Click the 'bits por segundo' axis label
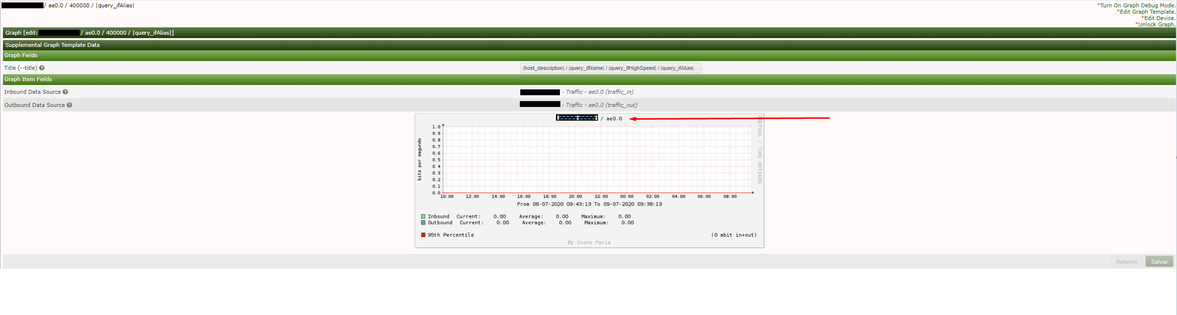The width and height of the screenshot is (1177, 315). point(420,159)
